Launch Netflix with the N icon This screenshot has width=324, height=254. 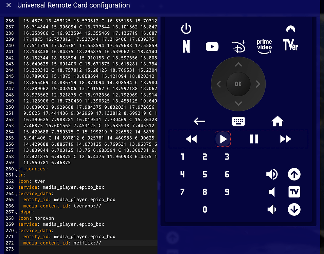coord(186,46)
